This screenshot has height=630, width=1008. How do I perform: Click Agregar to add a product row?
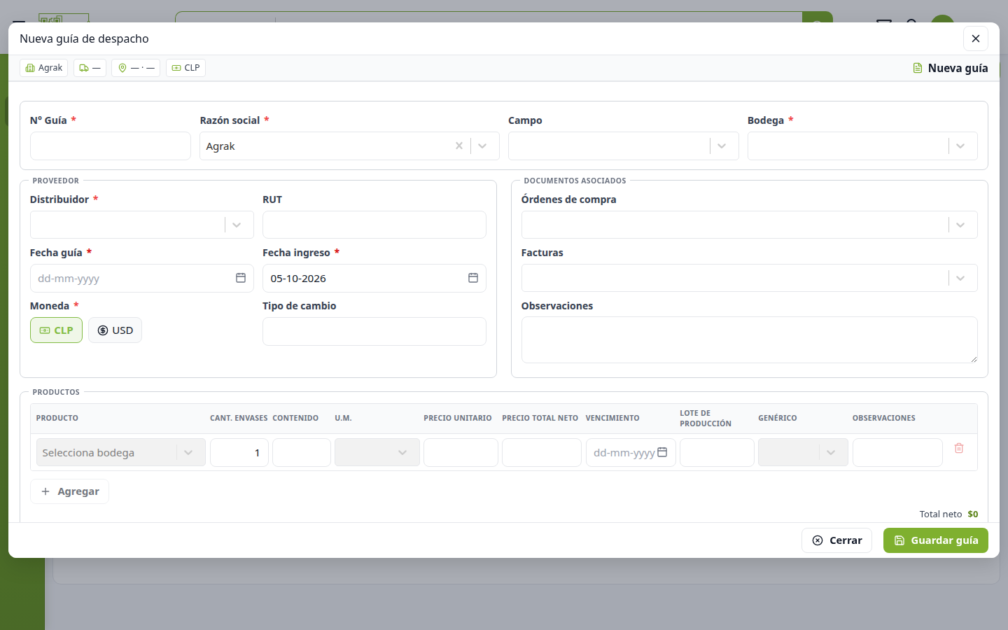click(69, 491)
